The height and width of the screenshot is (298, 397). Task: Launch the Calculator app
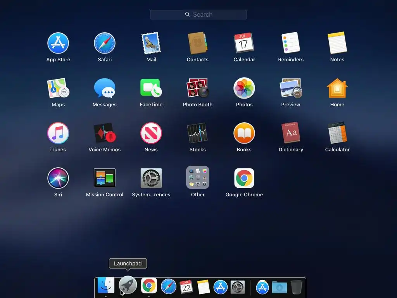point(337,133)
